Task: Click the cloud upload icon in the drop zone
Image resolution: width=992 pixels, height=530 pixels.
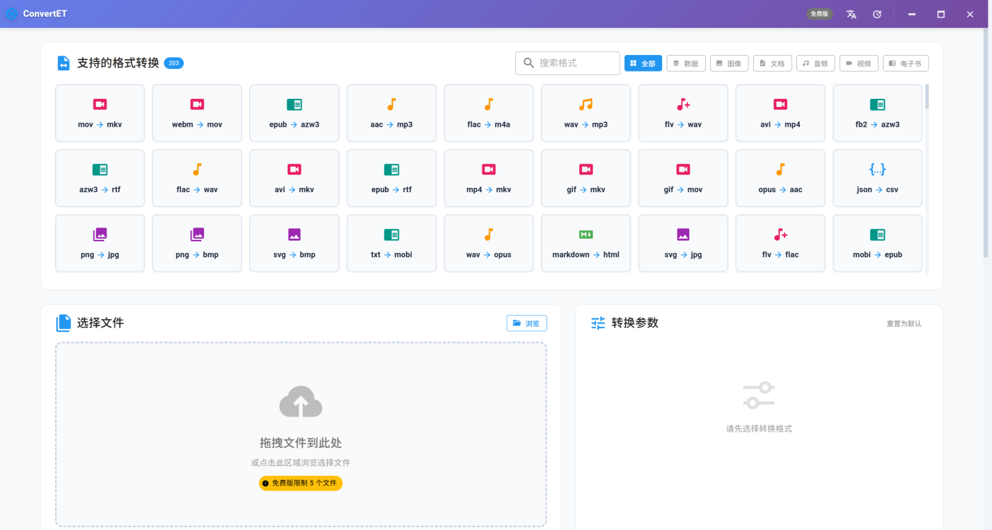Action: pyautogui.click(x=300, y=401)
